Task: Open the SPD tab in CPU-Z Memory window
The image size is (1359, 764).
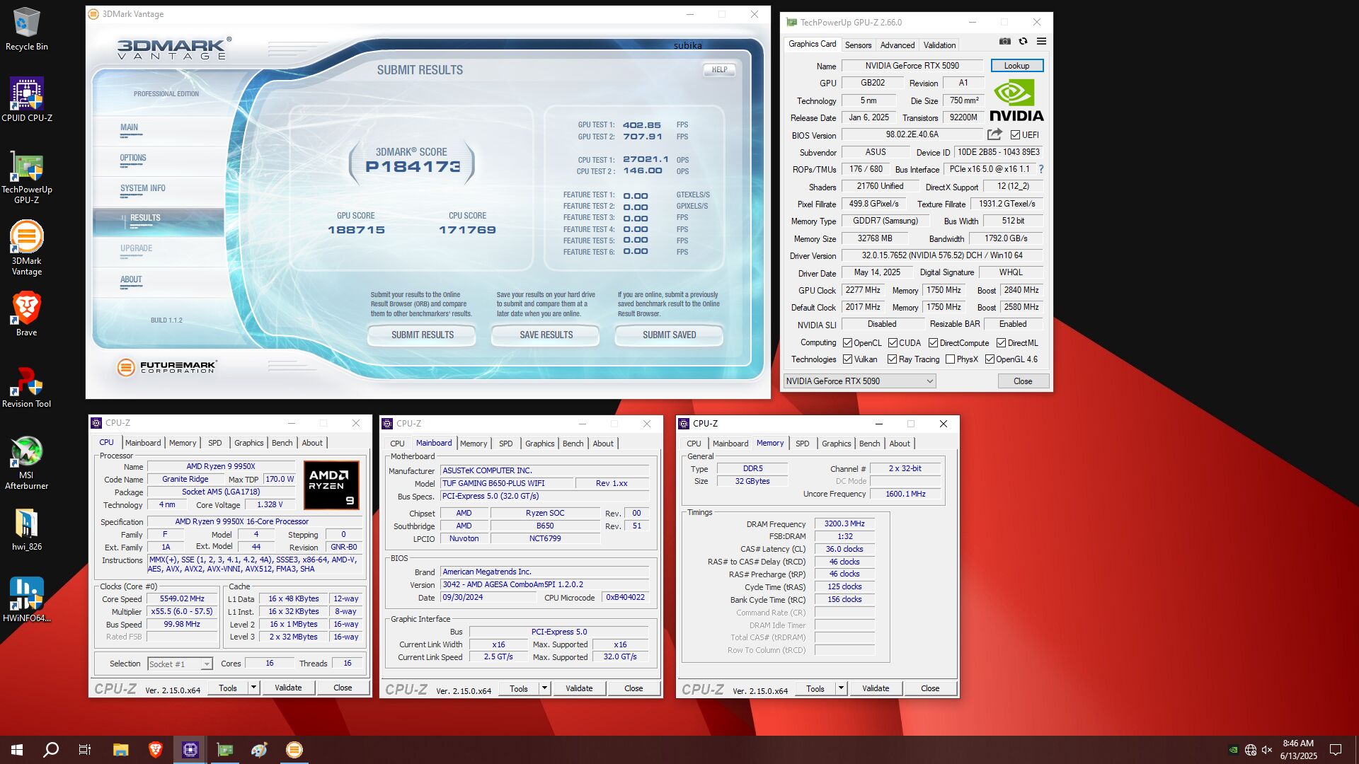Action: point(802,444)
